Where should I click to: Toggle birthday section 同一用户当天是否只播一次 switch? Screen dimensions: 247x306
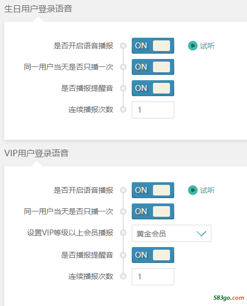[x=153, y=67]
